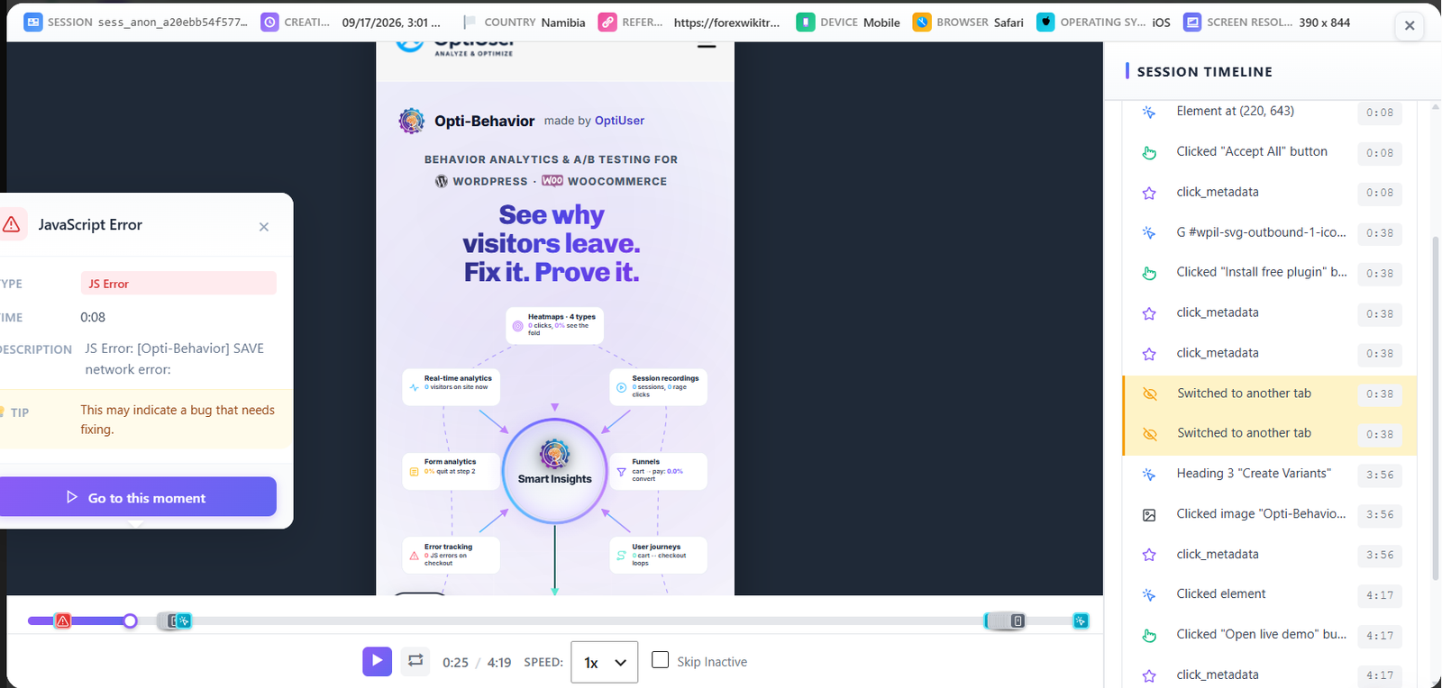The height and width of the screenshot is (688, 1442).
Task: Click the green device icon
Action: click(806, 23)
